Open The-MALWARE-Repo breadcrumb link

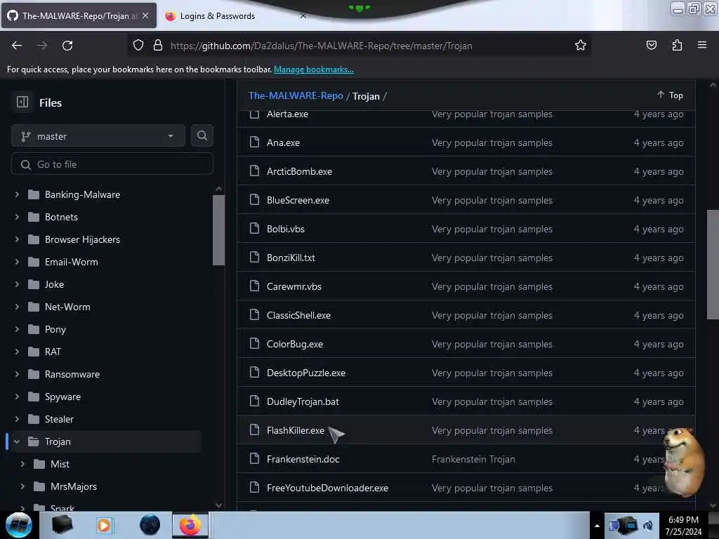pyautogui.click(x=296, y=95)
